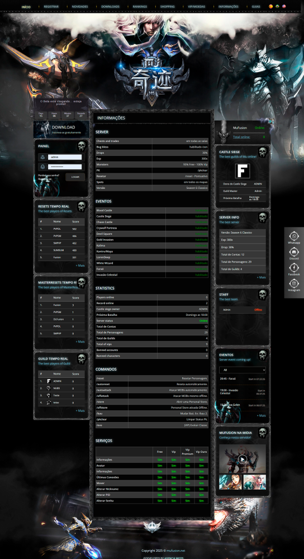This screenshot has width=304, height=559.
Task: Open the Registrar menu item
Action: click(51, 6)
